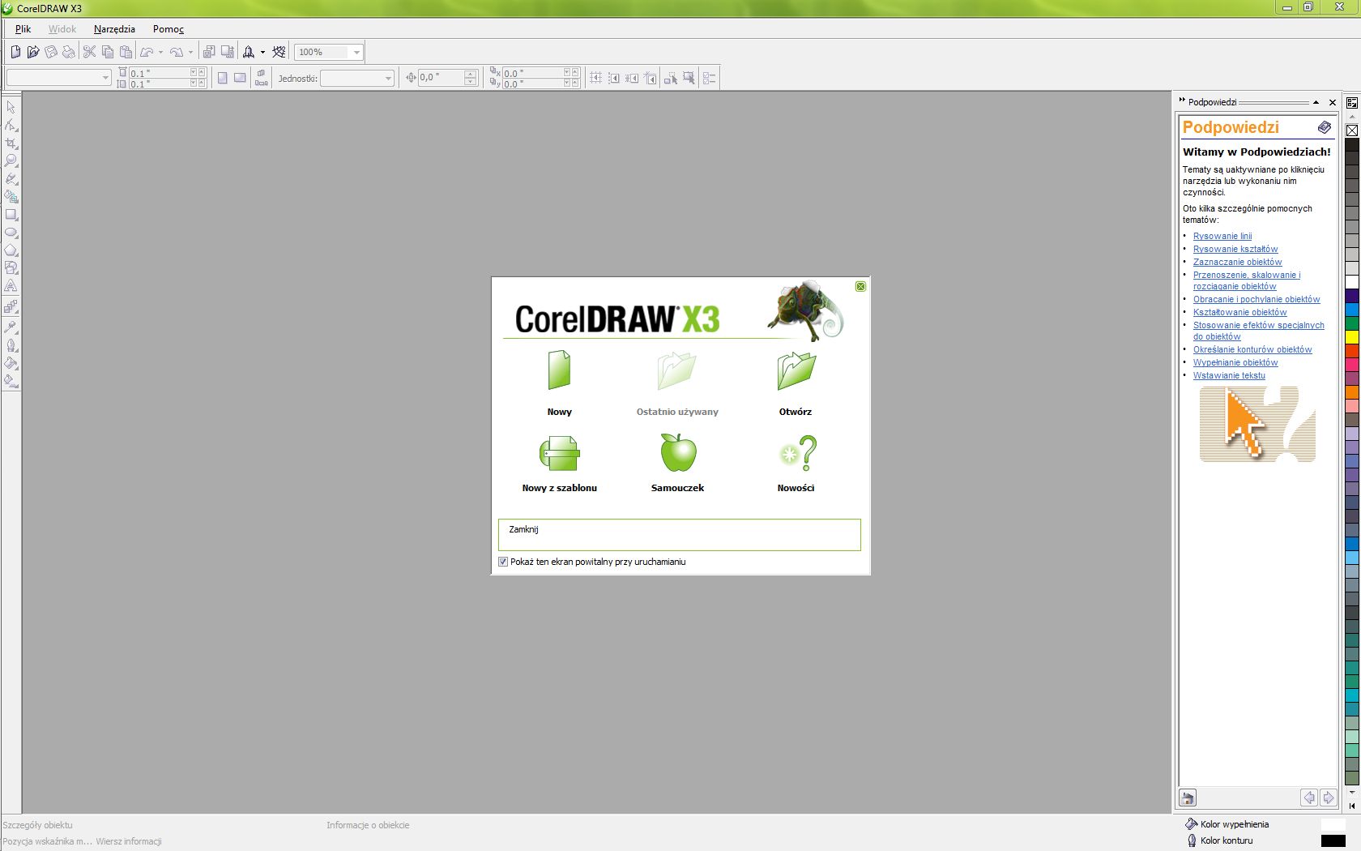Close the welcome screen with green X
Viewport: 1361px width, 851px height.
coord(860,286)
